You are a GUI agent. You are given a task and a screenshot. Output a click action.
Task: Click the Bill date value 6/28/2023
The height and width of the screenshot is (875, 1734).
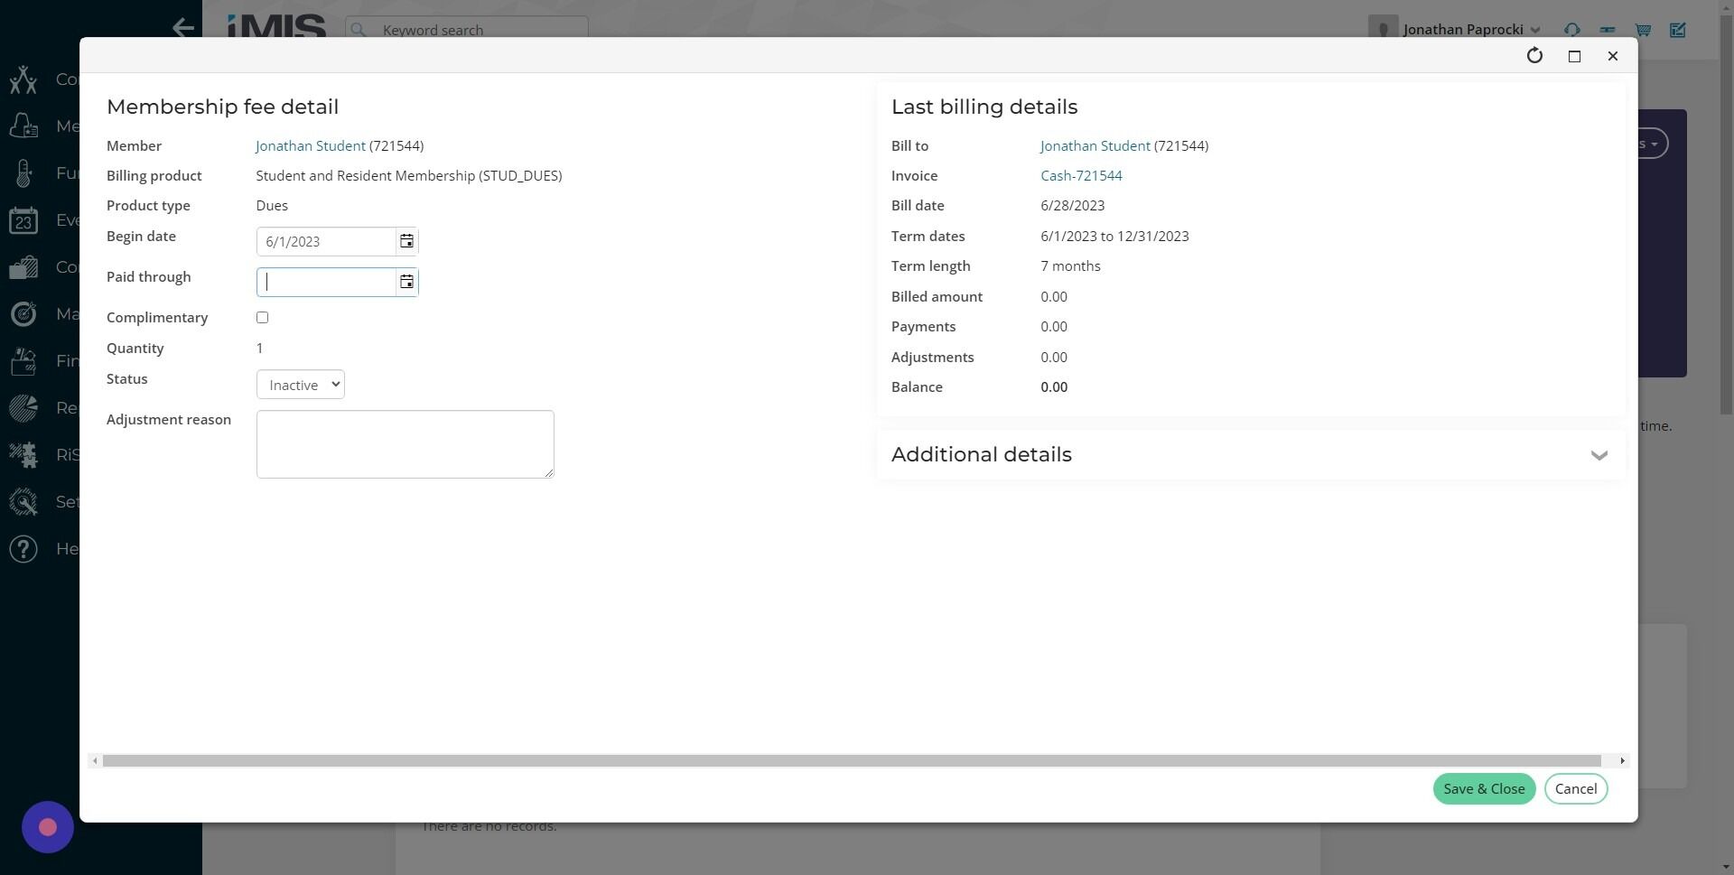click(x=1072, y=206)
